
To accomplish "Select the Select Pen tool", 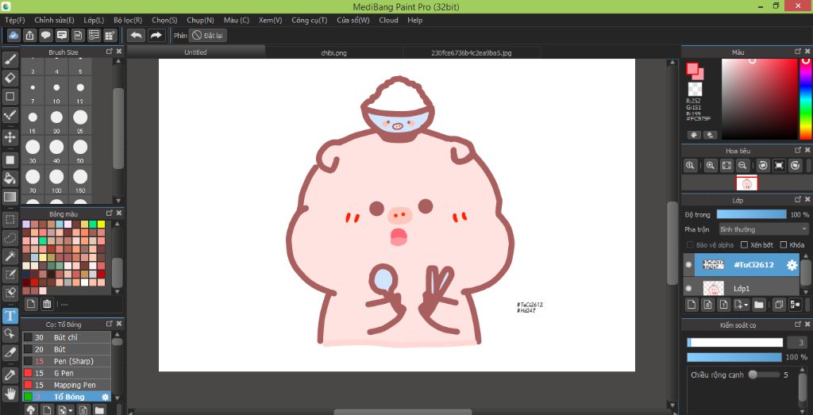I will point(10,274).
